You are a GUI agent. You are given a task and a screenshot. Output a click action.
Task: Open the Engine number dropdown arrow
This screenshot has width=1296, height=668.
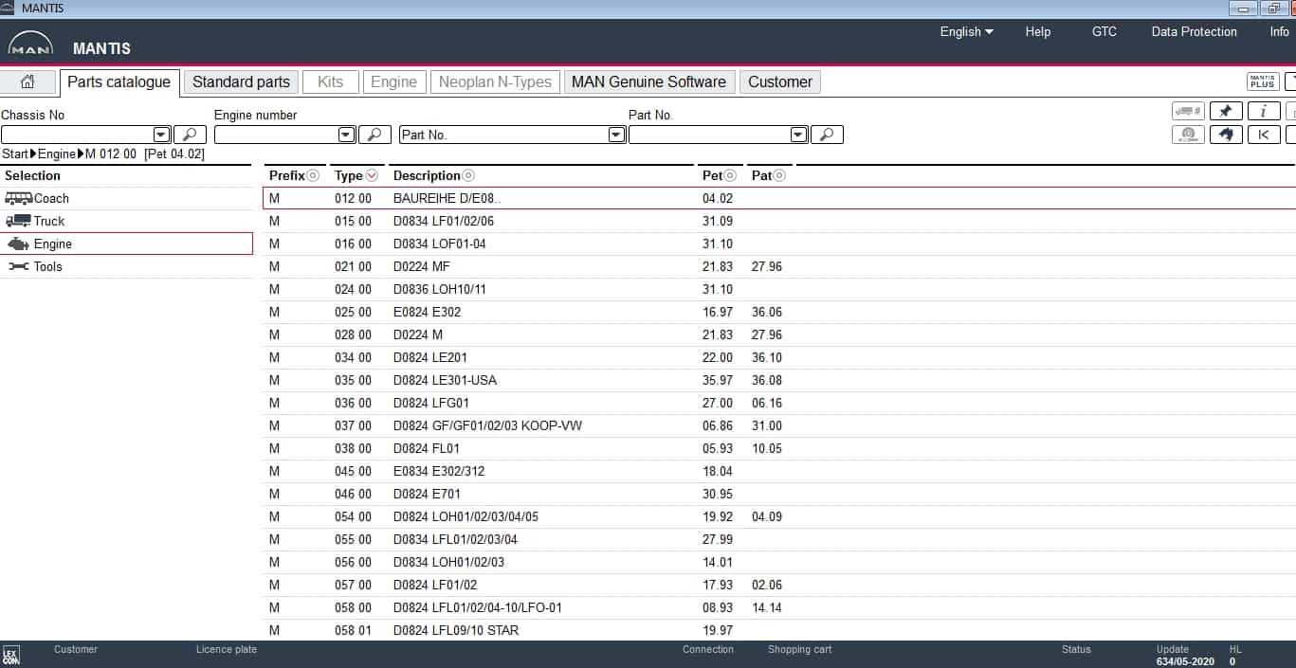click(x=346, y=135)
